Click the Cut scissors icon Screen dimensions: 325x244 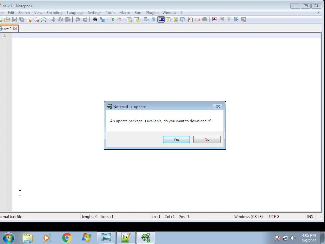(53, 19)
